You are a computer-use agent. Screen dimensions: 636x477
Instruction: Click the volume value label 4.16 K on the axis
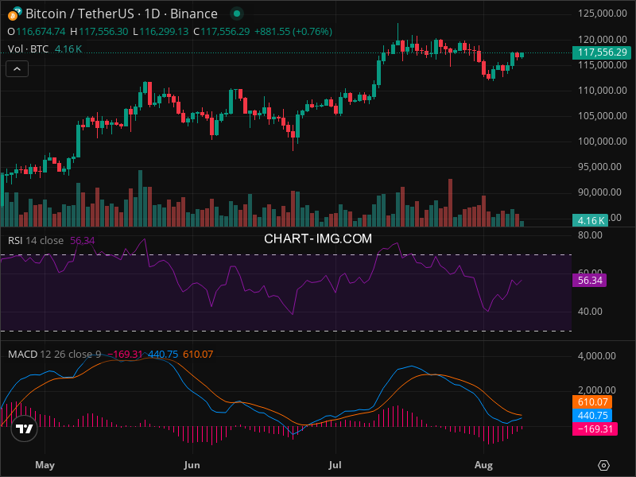pyautogui.click(x=590, y=221)
